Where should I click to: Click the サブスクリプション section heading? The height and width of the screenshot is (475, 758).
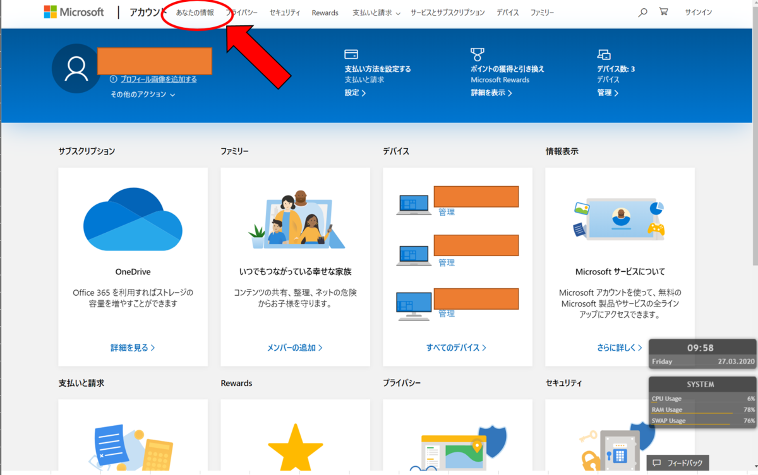click(x=87, y=151)
